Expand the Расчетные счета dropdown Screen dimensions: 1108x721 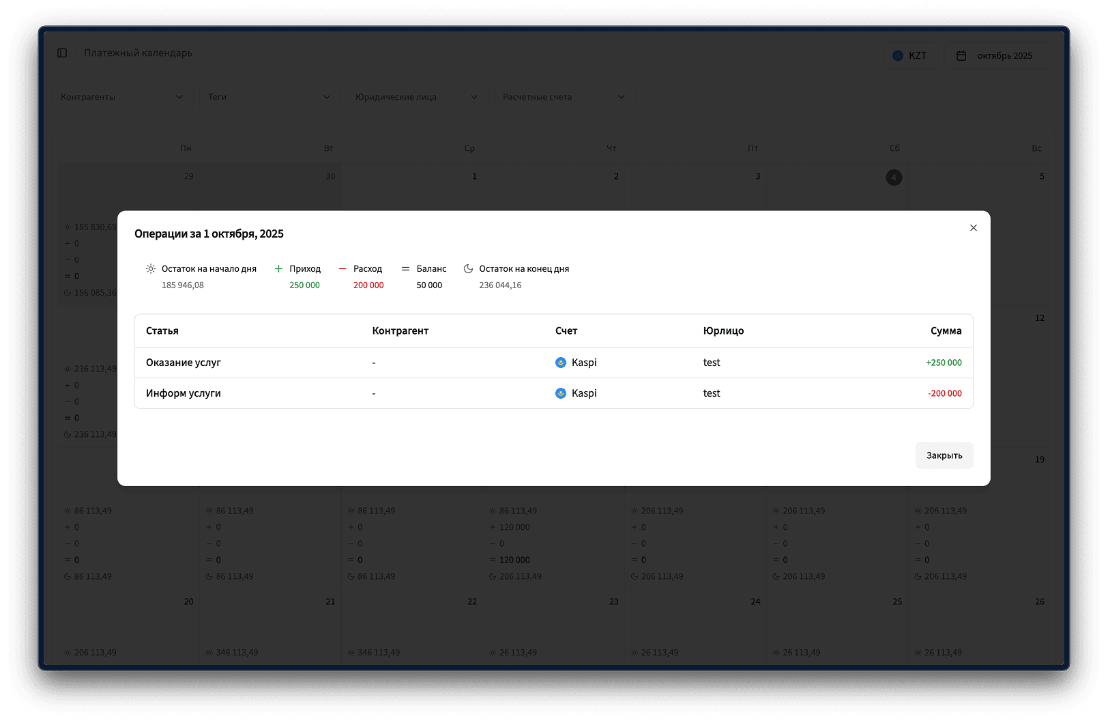tap(564, 97)
